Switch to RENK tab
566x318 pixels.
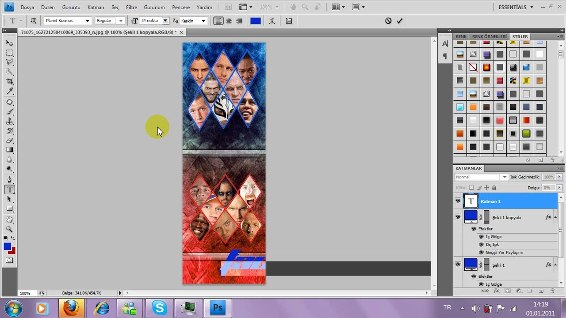461,37
